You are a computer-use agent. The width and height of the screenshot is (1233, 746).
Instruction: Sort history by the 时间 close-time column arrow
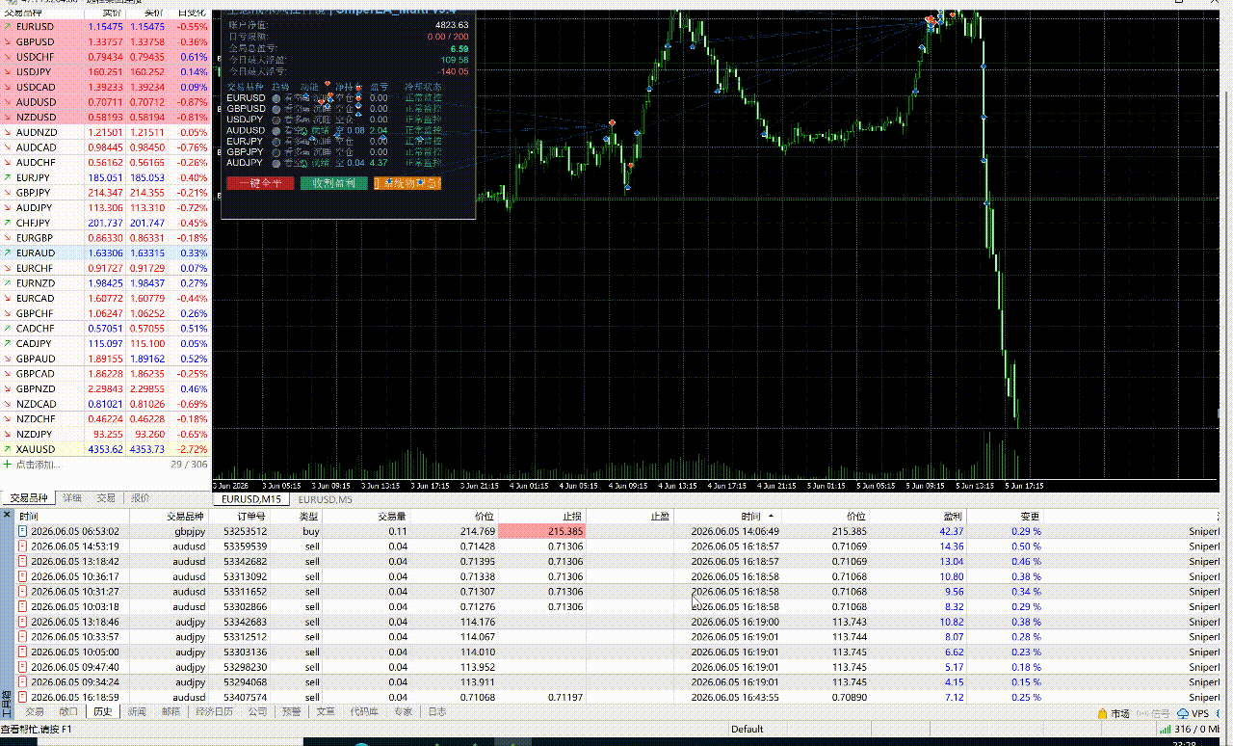tap(769, 517)
